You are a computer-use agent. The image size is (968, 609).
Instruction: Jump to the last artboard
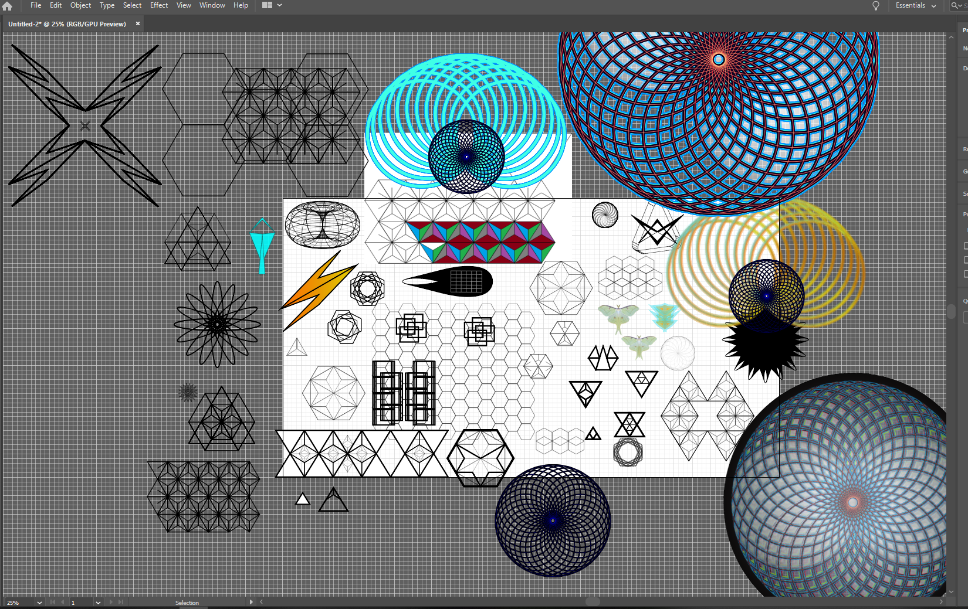[121, 603]
